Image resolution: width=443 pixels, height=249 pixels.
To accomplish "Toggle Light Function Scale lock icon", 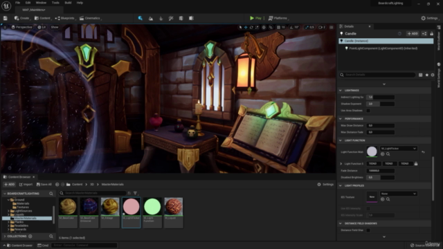I will coord(416,164).
